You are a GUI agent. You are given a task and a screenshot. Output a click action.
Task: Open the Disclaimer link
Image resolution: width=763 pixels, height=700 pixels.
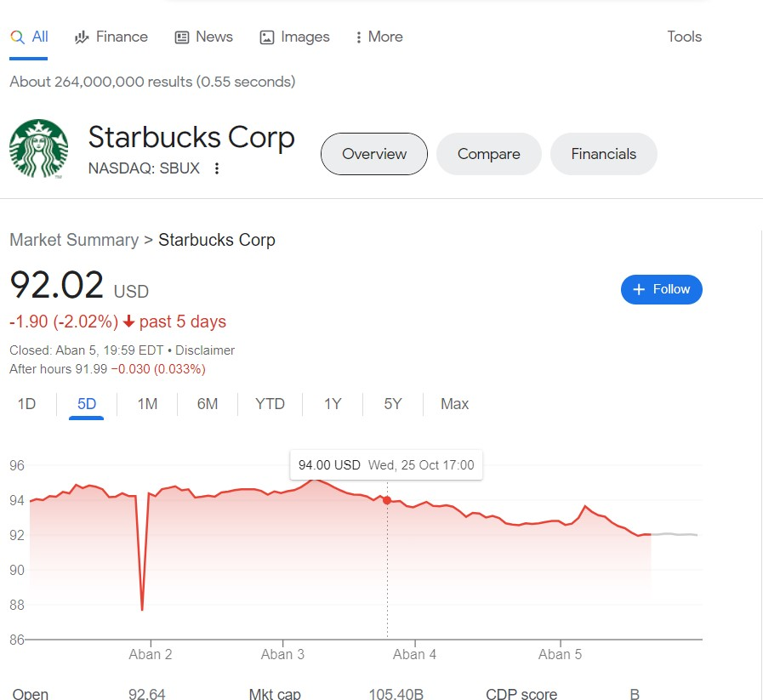(205, 350)
